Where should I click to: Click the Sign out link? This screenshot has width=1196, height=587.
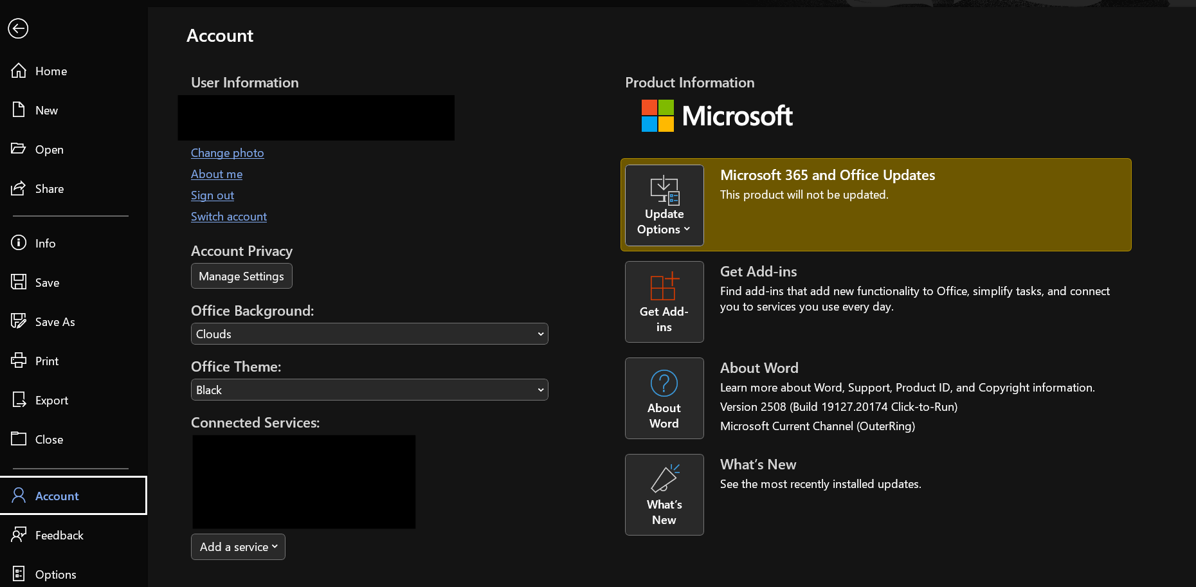[212, 195]
